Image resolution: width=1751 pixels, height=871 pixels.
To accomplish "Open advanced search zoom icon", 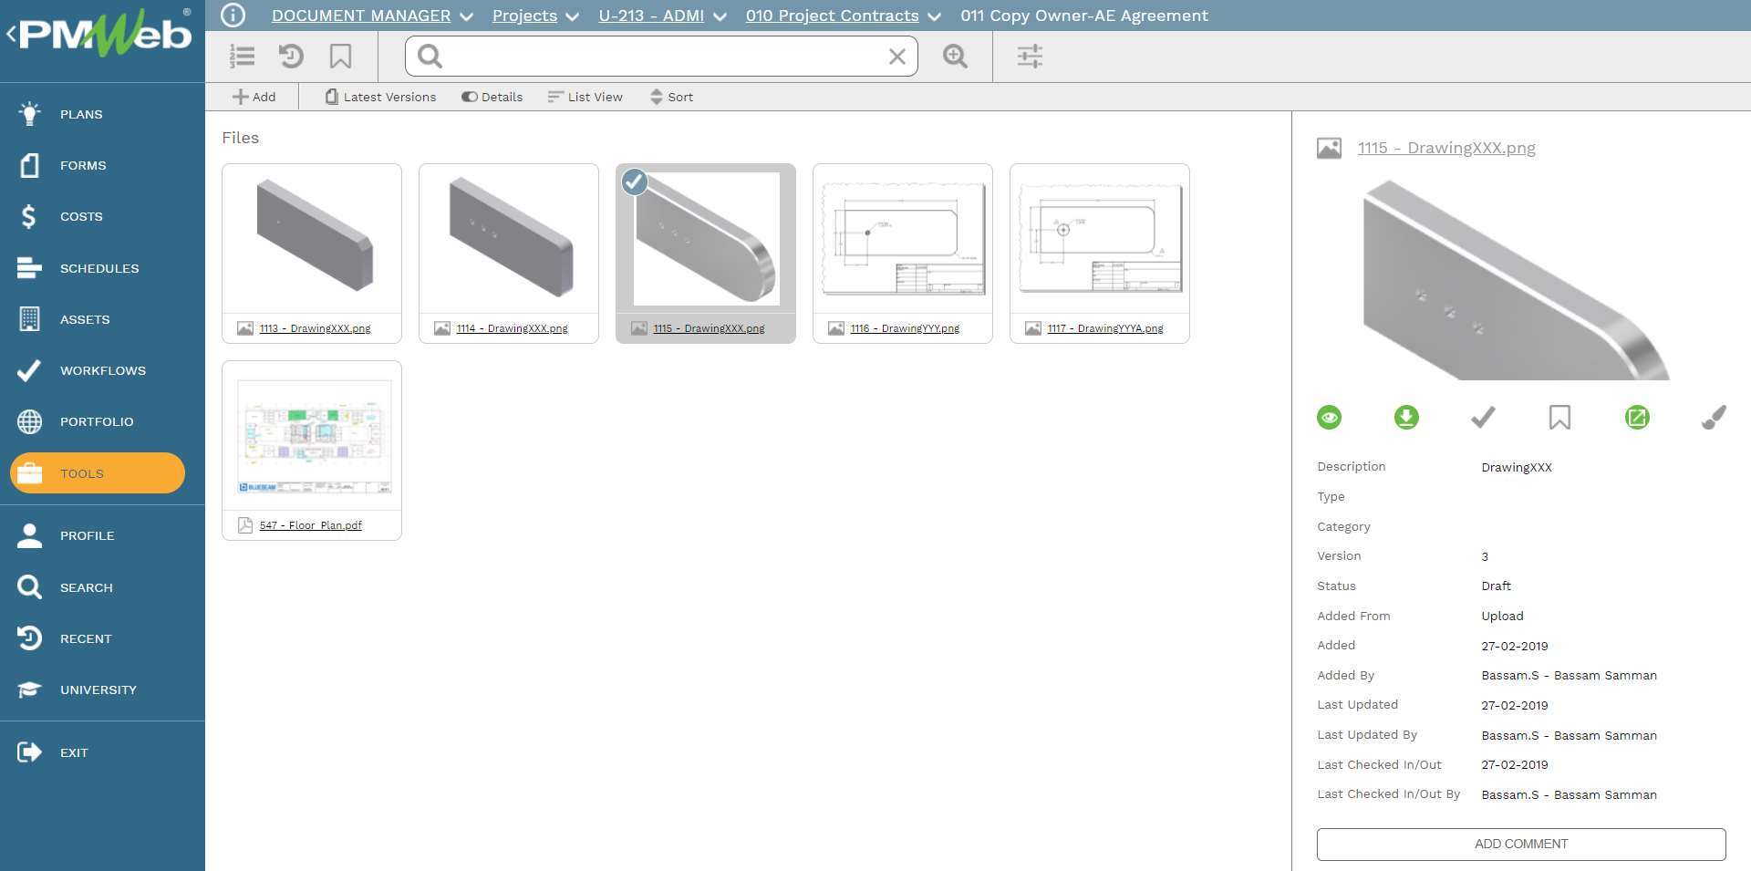I will pyautogui.click(x=955, y=57).
